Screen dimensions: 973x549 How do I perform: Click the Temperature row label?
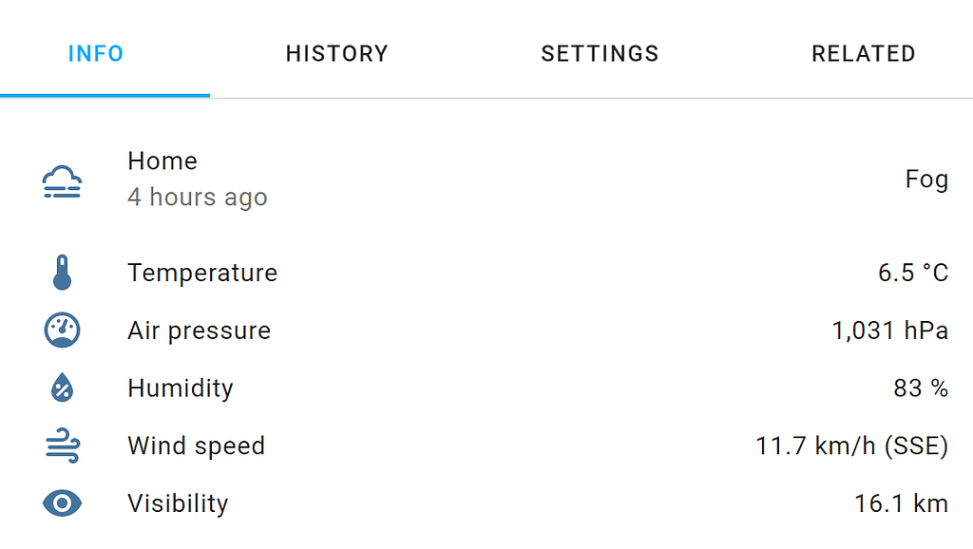pos(202,274)
